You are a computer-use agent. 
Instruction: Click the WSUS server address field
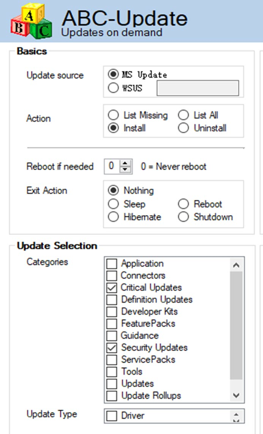tap(198, 88)
